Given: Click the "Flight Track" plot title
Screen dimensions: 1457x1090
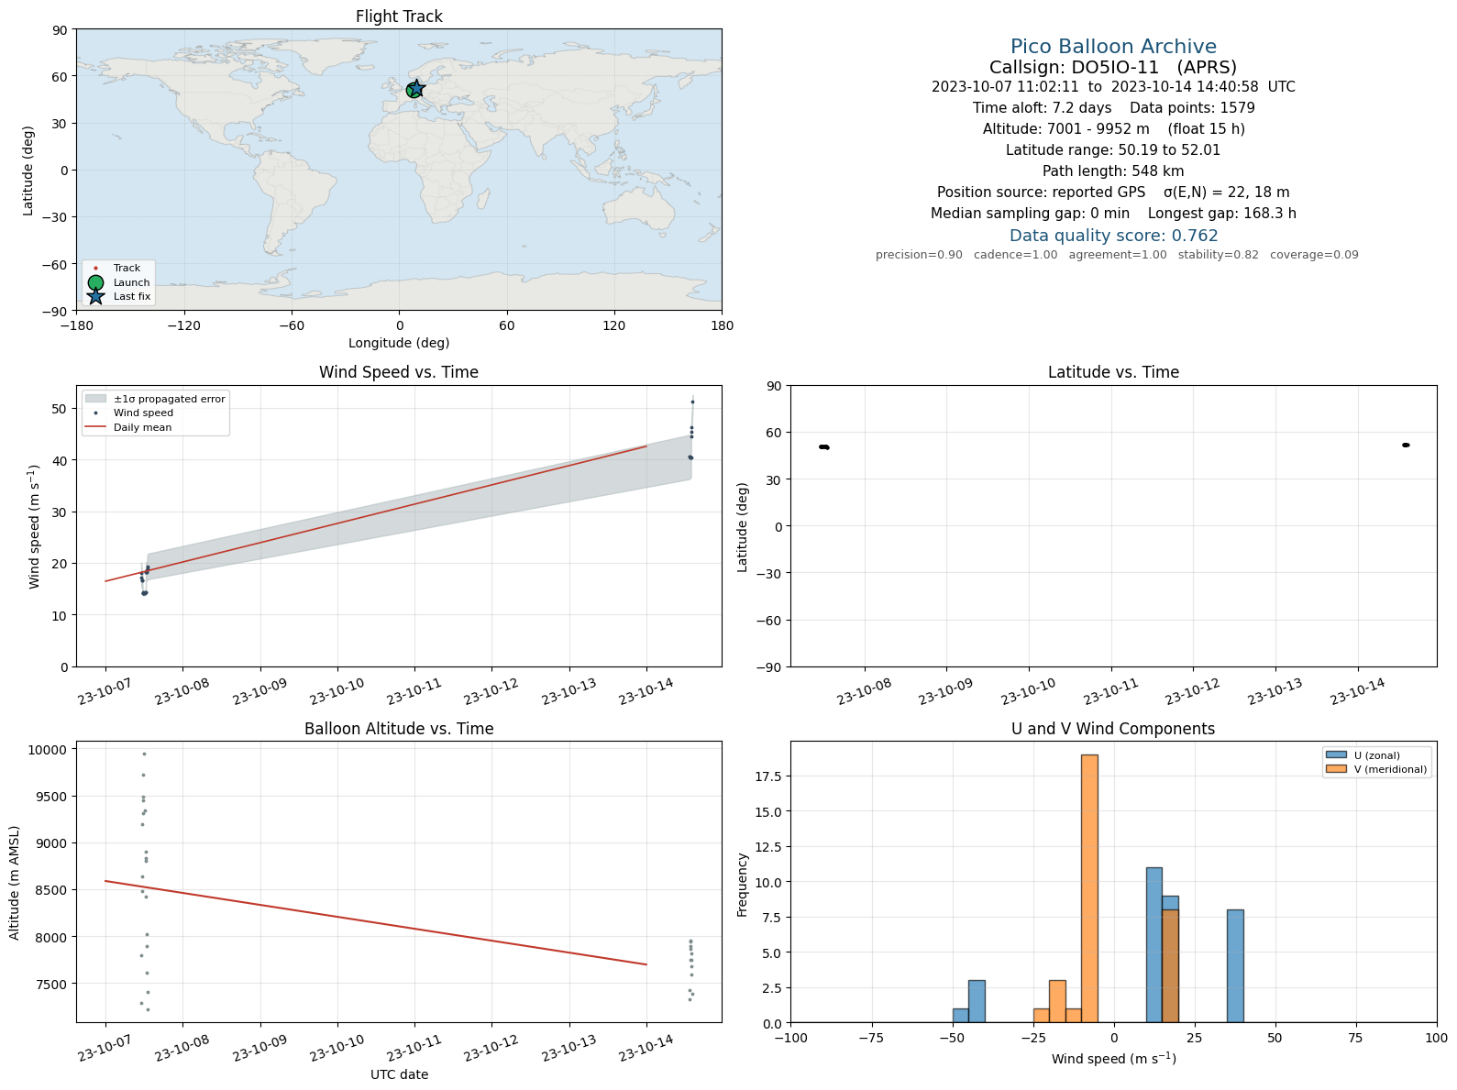Looking at the screenshot, I should pos(399,17).
